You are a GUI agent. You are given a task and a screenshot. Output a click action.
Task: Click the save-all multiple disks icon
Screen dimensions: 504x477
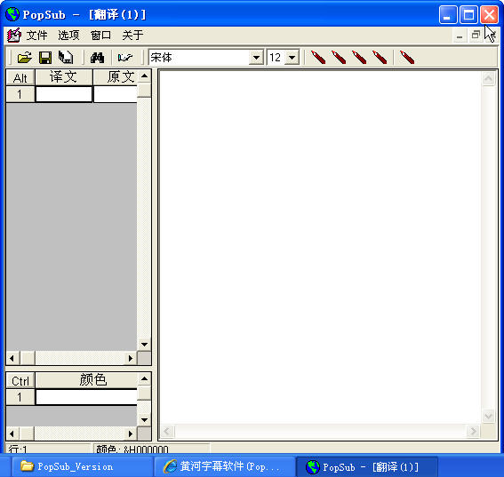(x=66, y=58)
